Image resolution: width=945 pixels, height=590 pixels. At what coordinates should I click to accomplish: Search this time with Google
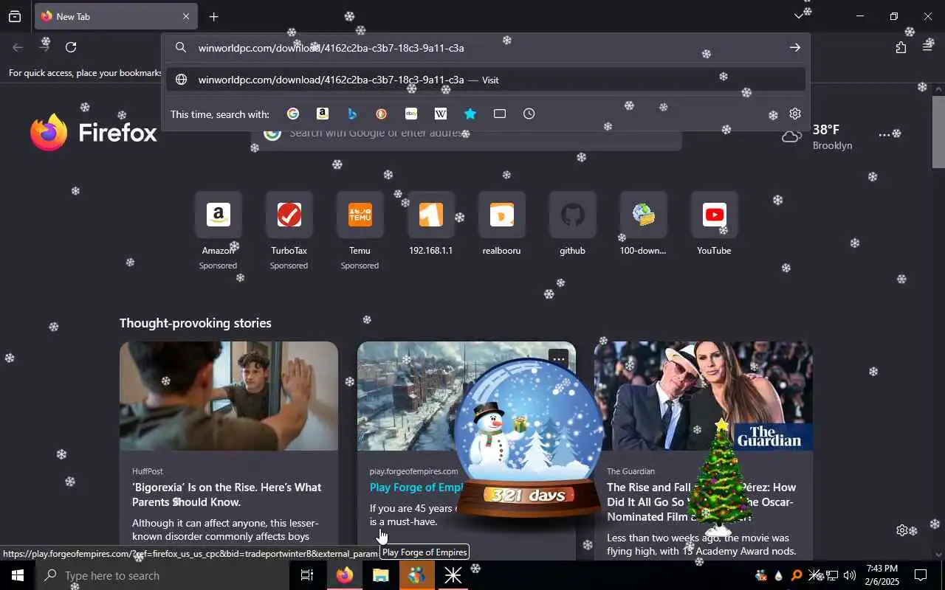click(293, 114)
